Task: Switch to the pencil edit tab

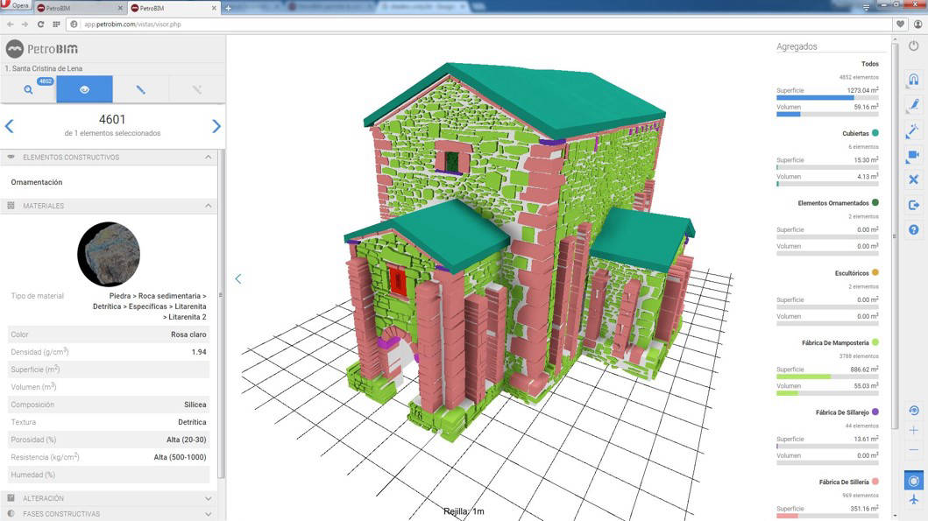Action: click(140, 89)
